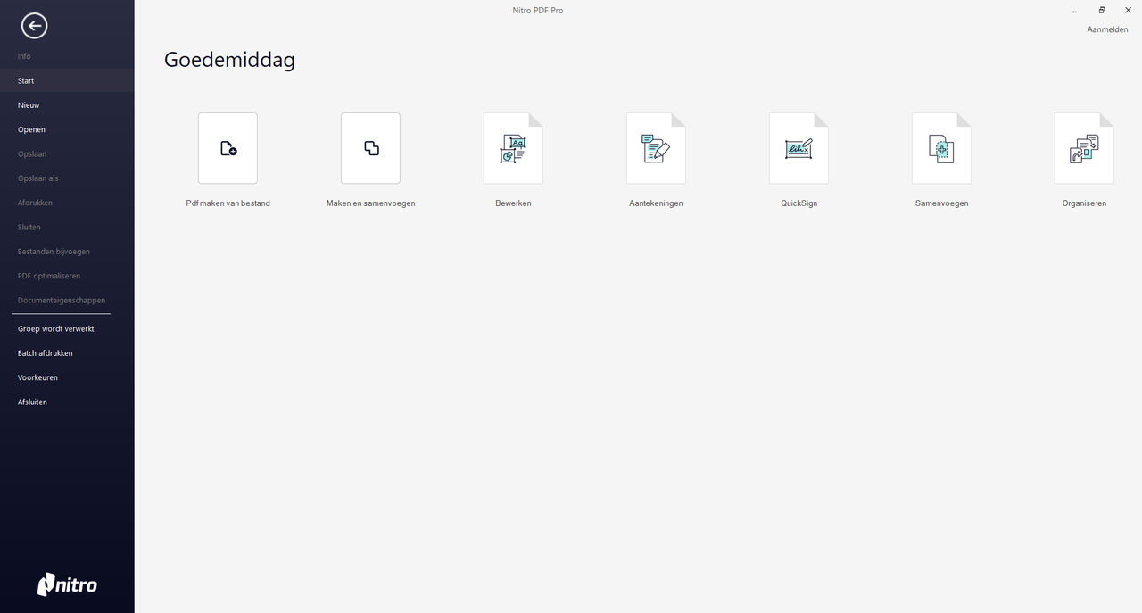Click the Pdf maken van bestand label
The image size is (1142, 613).
click(x=228, y=203)
